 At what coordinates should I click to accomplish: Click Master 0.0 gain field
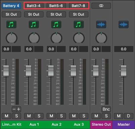(124, 49)
